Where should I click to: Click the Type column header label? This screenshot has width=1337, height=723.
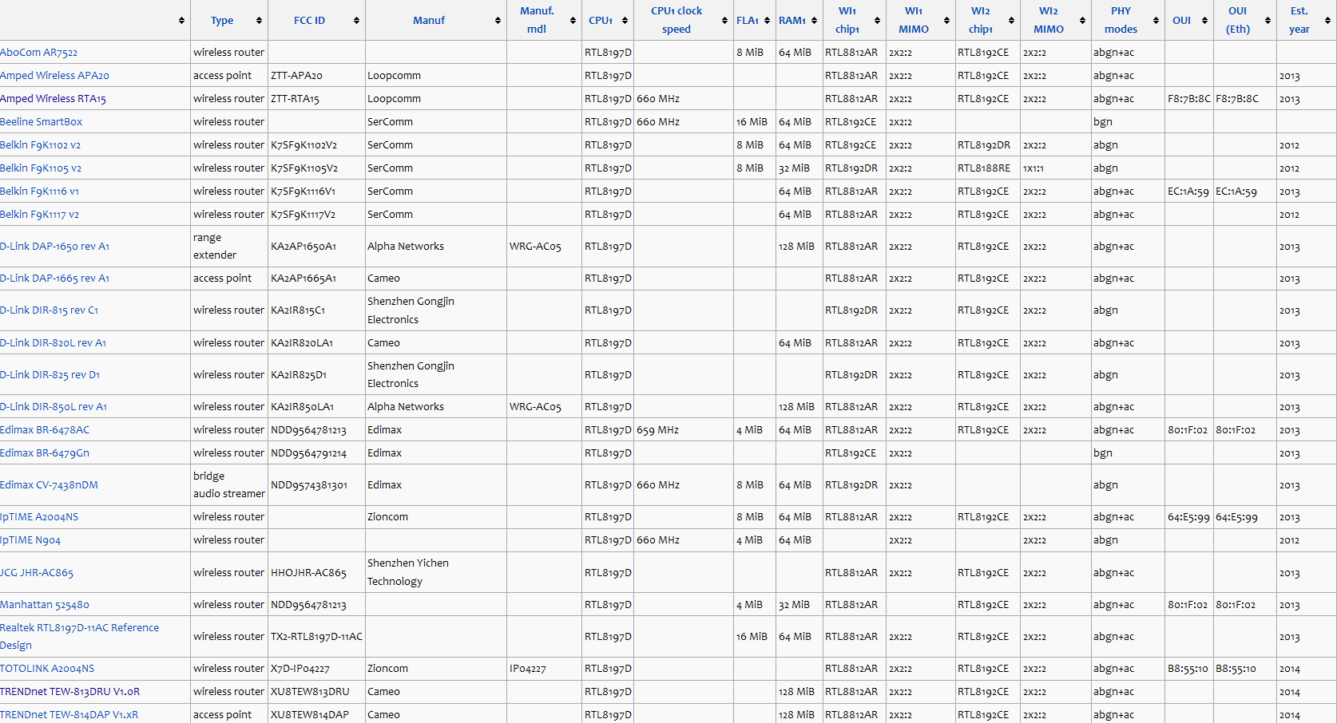pos(222,21)
